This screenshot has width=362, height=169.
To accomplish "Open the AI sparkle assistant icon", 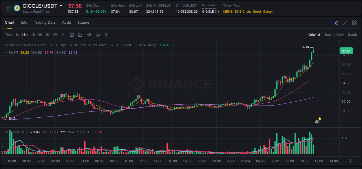I will 336,23.
